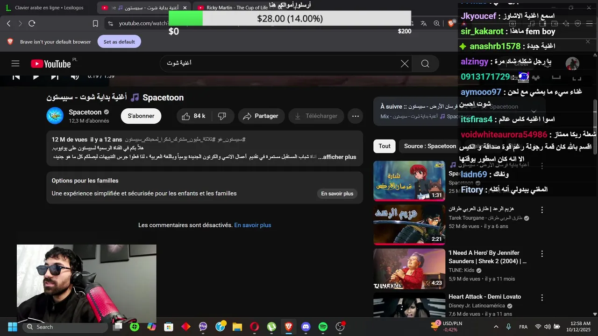Clear the YouTube search box with X

pyautogui.click(x=405, y=63)
